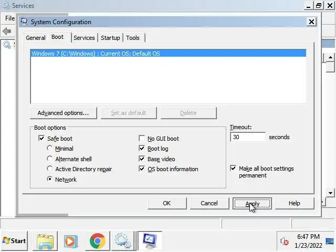Open the Tools tab

133,38
